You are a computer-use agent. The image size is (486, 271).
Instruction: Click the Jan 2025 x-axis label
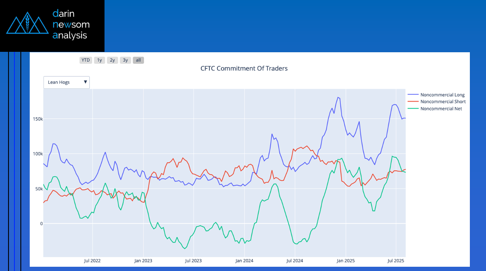[x=345, y=261]
